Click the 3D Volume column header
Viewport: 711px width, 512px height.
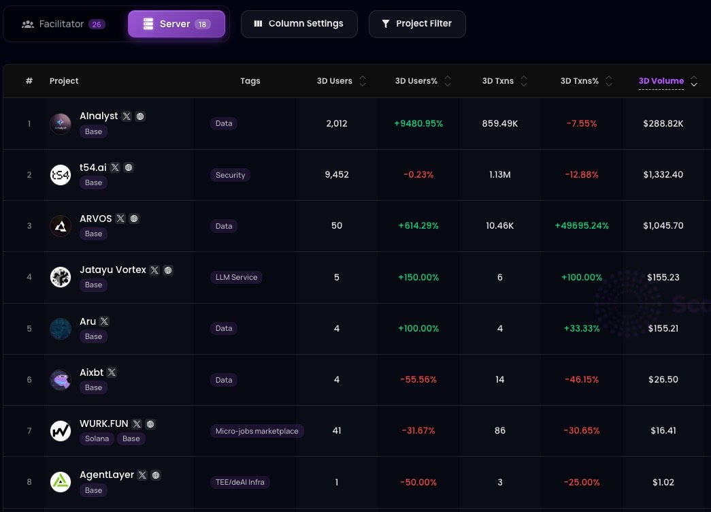(x=661, y=81)
